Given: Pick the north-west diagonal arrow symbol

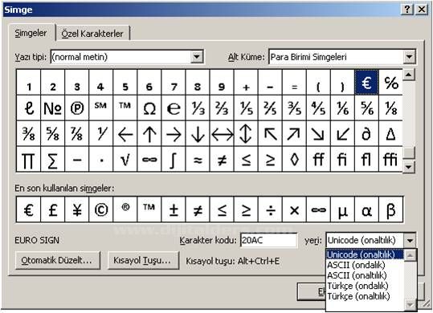Looking at the screenshot, I should pyautogui.click(x=270, y=134).
